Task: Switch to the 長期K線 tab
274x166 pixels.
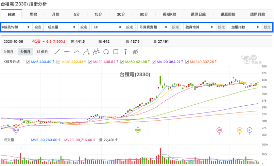Action: click(x=169, y=14)
